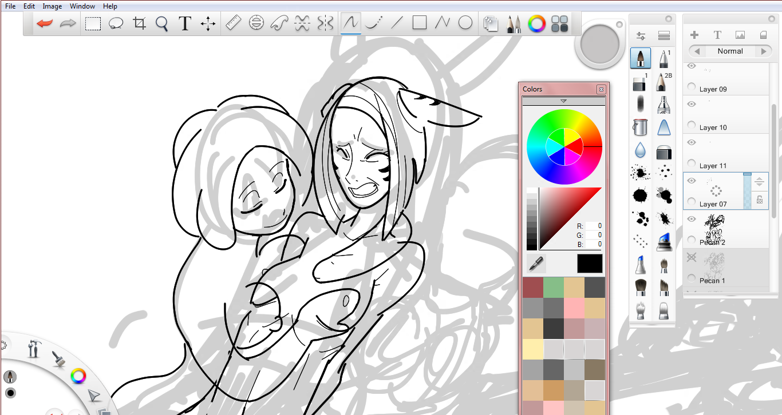The width and height of the screenshot is (782, 415).
Task: Add a text layer in layer panel
Action: pyautogui.click(x=717, y=35)
